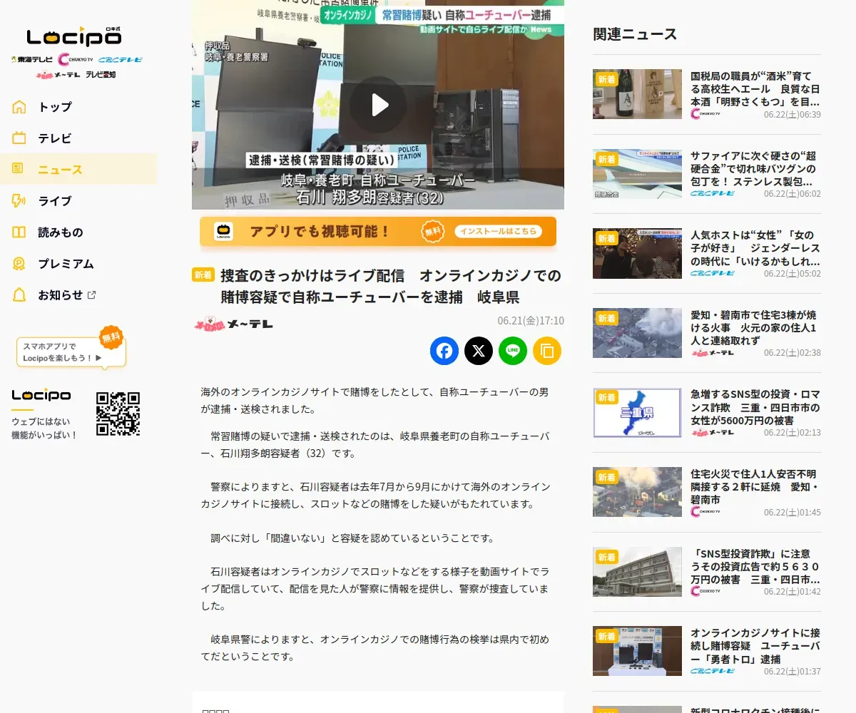Viewport: 856px width, 713px height.
Task: Open the 読みもの menu item
Action: point(78,232)
